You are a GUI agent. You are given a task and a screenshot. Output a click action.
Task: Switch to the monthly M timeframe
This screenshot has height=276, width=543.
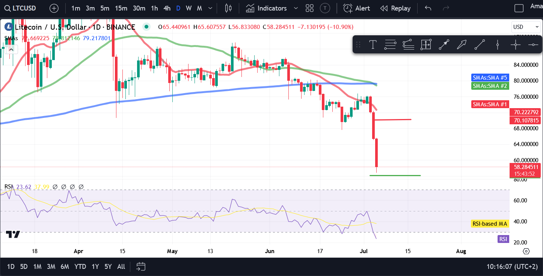click(x=199, y=8)
